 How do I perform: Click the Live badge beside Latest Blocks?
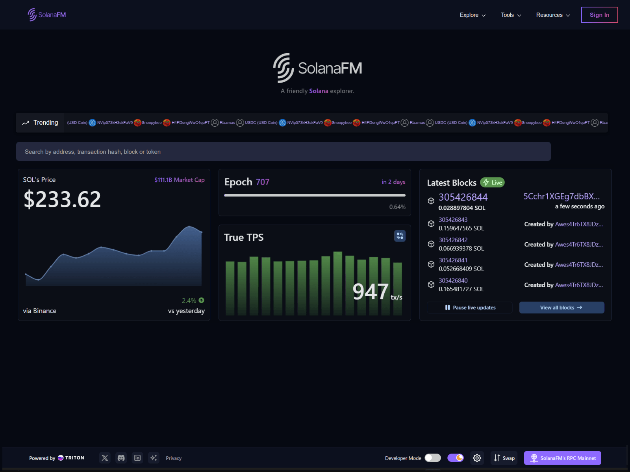[493, 183]
